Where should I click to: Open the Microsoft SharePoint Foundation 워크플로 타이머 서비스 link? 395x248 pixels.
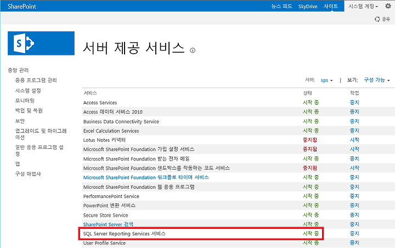pos(146,177)
